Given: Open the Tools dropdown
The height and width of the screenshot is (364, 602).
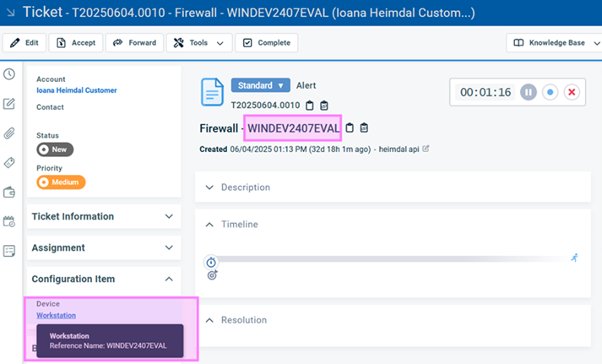Looking at the screenshot, I should pyautogui.click(x=199, y=42).
